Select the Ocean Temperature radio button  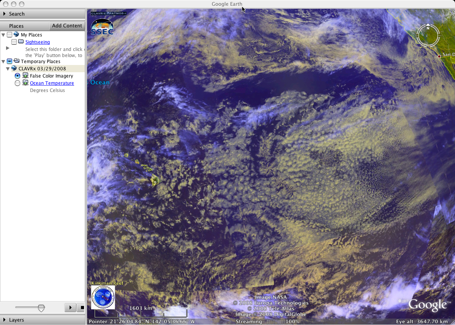pos(17,83)
